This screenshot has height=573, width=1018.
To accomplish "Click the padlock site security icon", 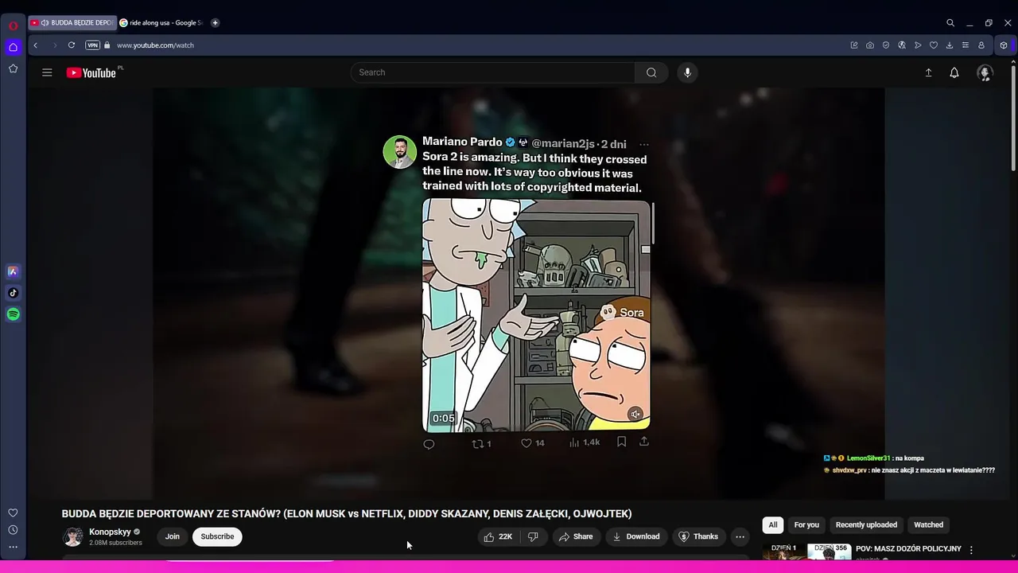I will tap(107, 45).
